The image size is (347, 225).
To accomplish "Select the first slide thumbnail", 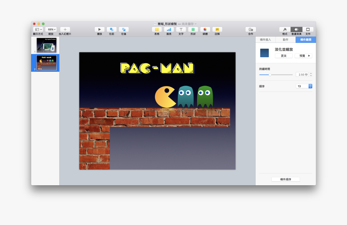I will (x=45, y=45).
